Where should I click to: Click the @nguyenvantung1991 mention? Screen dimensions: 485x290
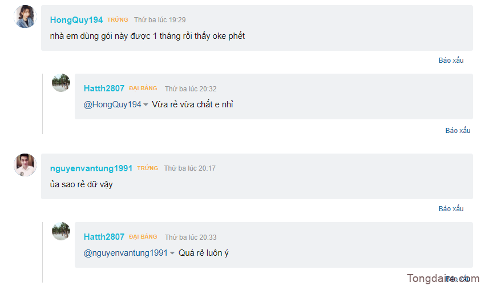(126, 253)
